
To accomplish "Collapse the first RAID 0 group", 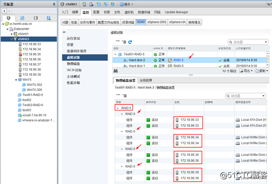I will pos(122,114).
